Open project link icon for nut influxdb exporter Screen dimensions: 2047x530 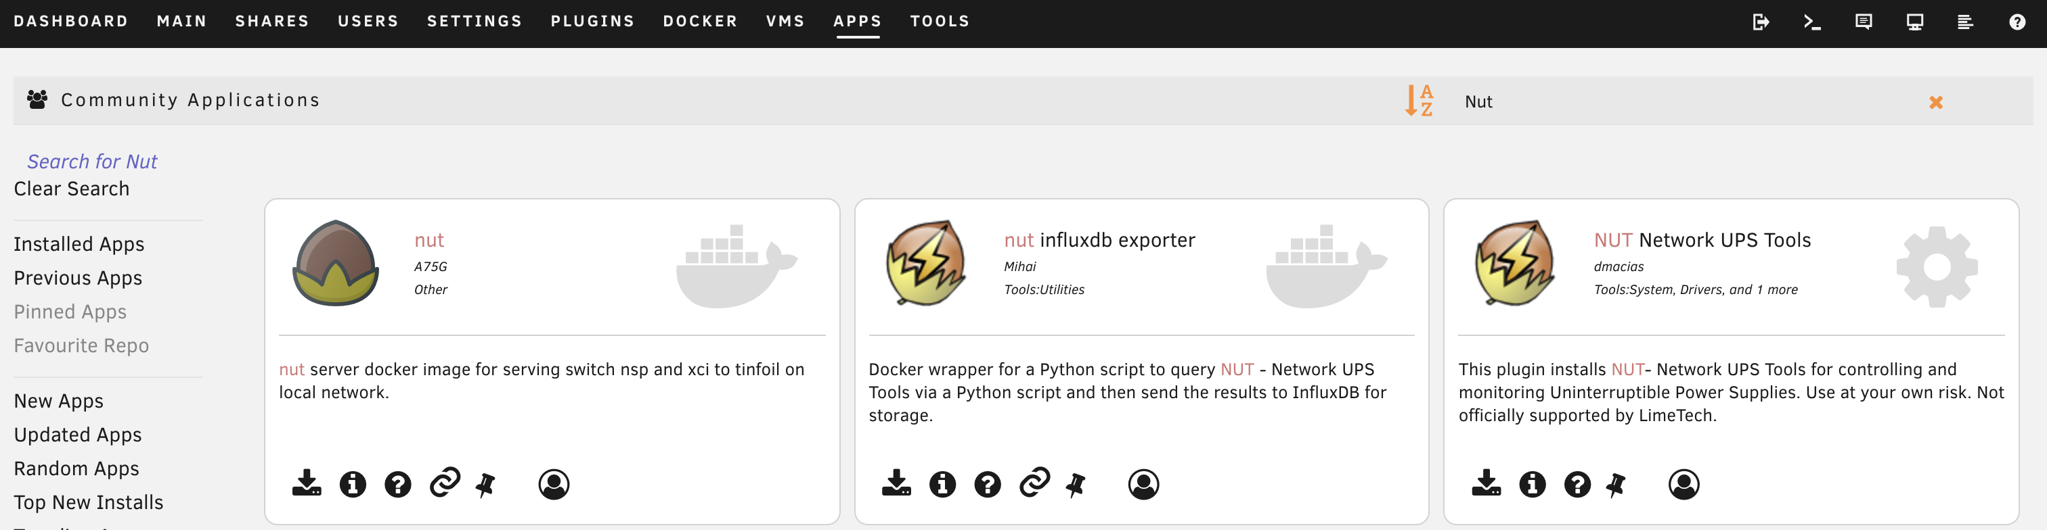(1034, 483)
